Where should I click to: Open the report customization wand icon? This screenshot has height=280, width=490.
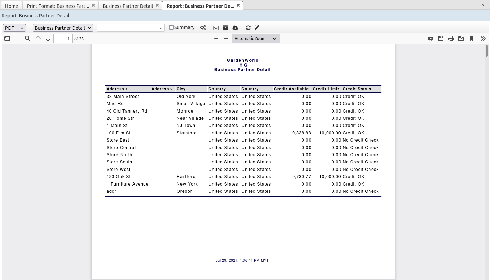click(x=257, y=28)
